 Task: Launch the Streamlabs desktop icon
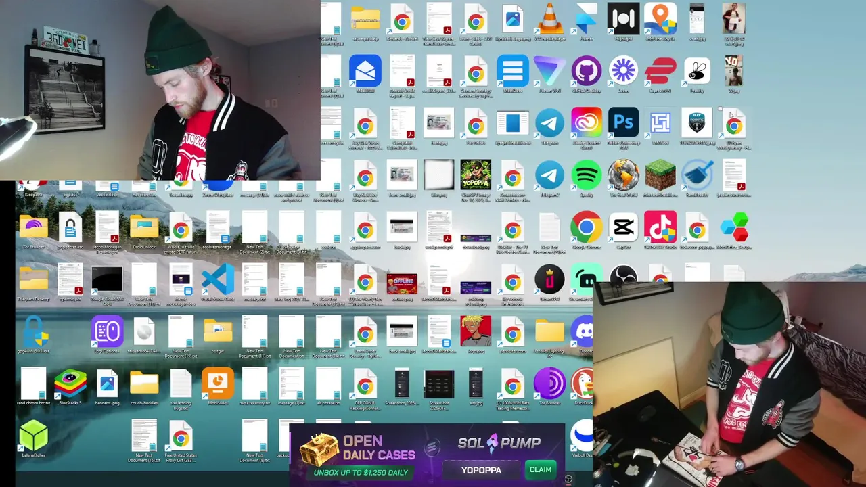(x=583, y=280)
